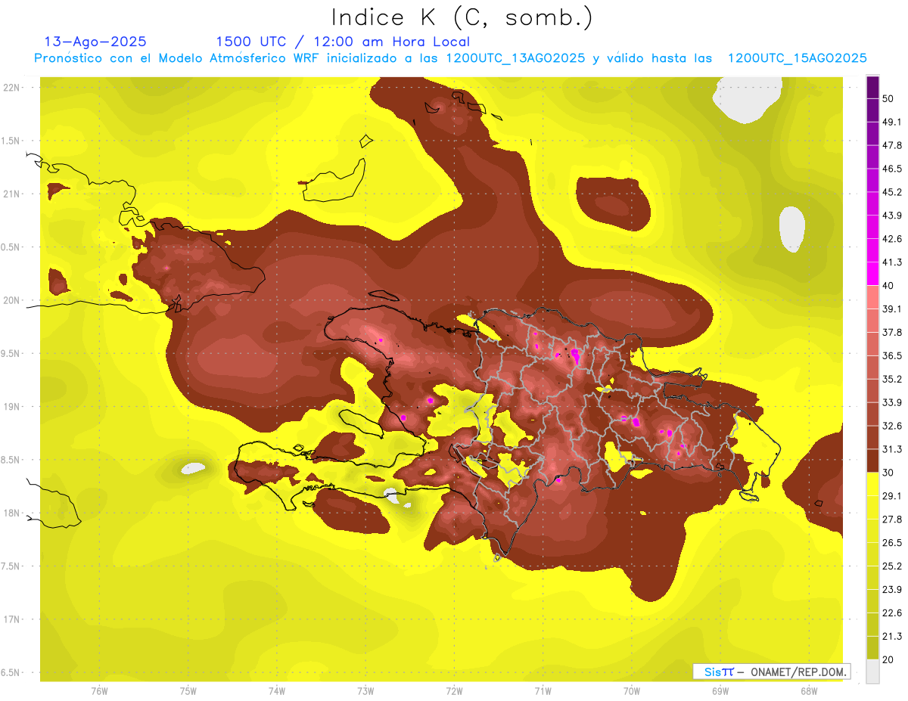This screenshot has height=701, width=908.
Task: Select the '27.8' color scale value
Action: tap(891, 519)
